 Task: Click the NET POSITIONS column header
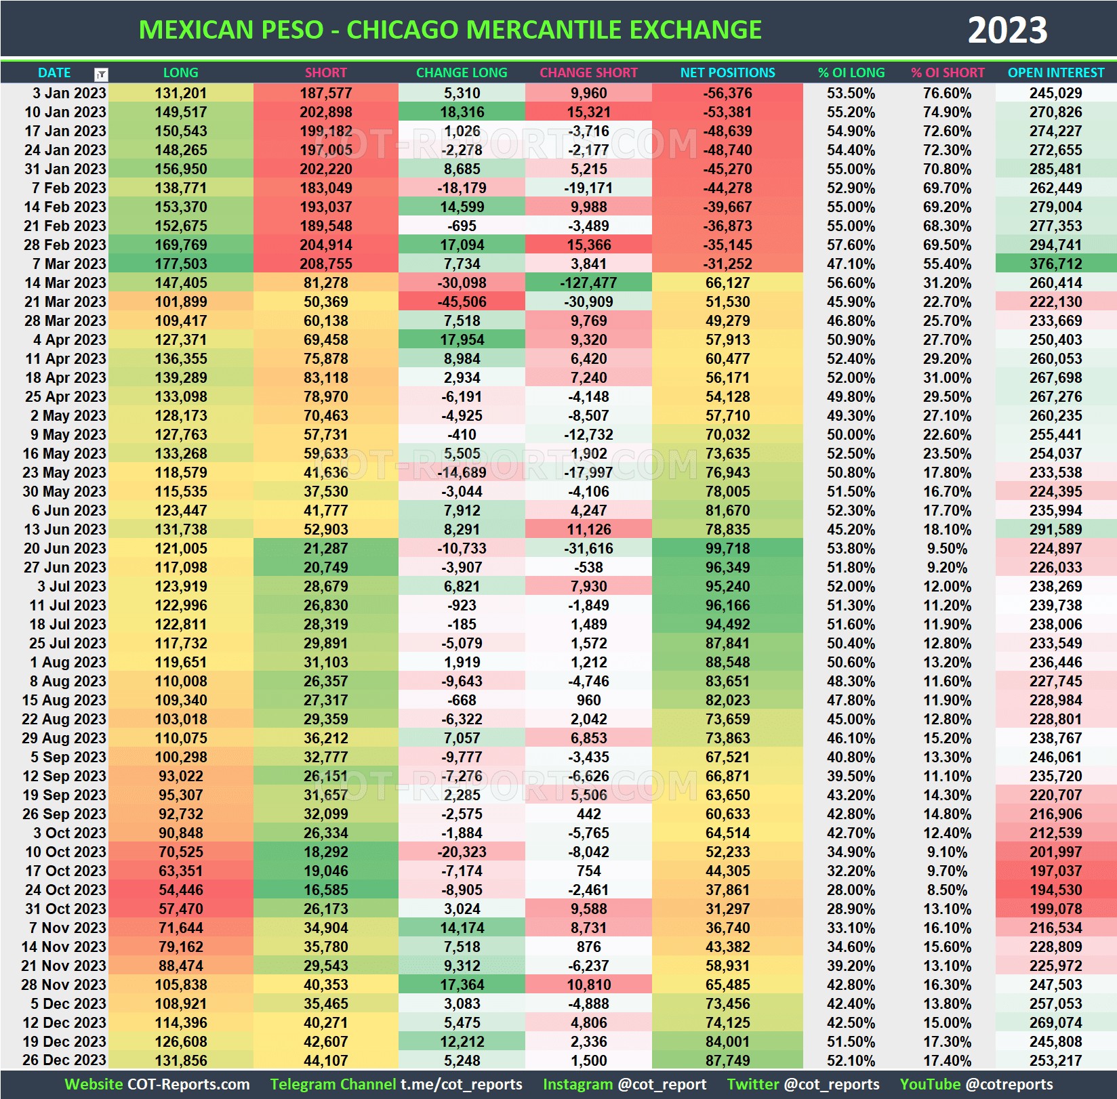pyautogui.click(x=727, y=72)
